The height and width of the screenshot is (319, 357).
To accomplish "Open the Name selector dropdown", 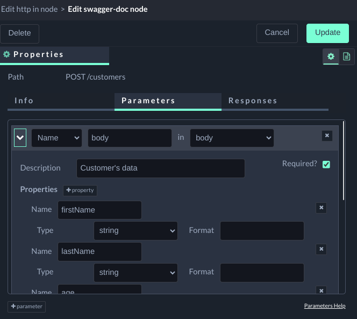I will (56, 138).
